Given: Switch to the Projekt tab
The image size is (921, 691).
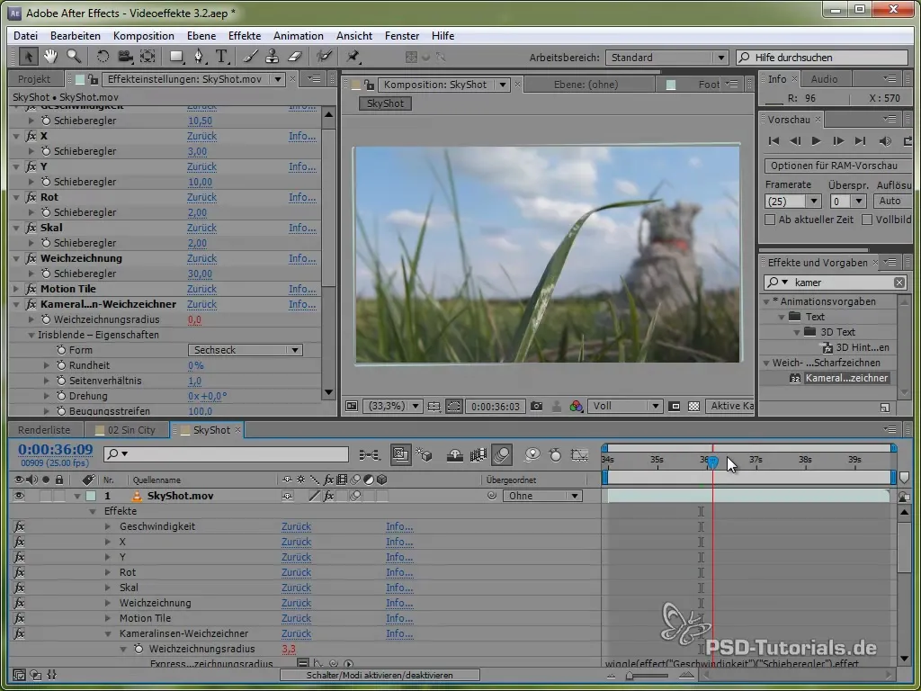Looking at the screenshot, I should coord(33,79).
